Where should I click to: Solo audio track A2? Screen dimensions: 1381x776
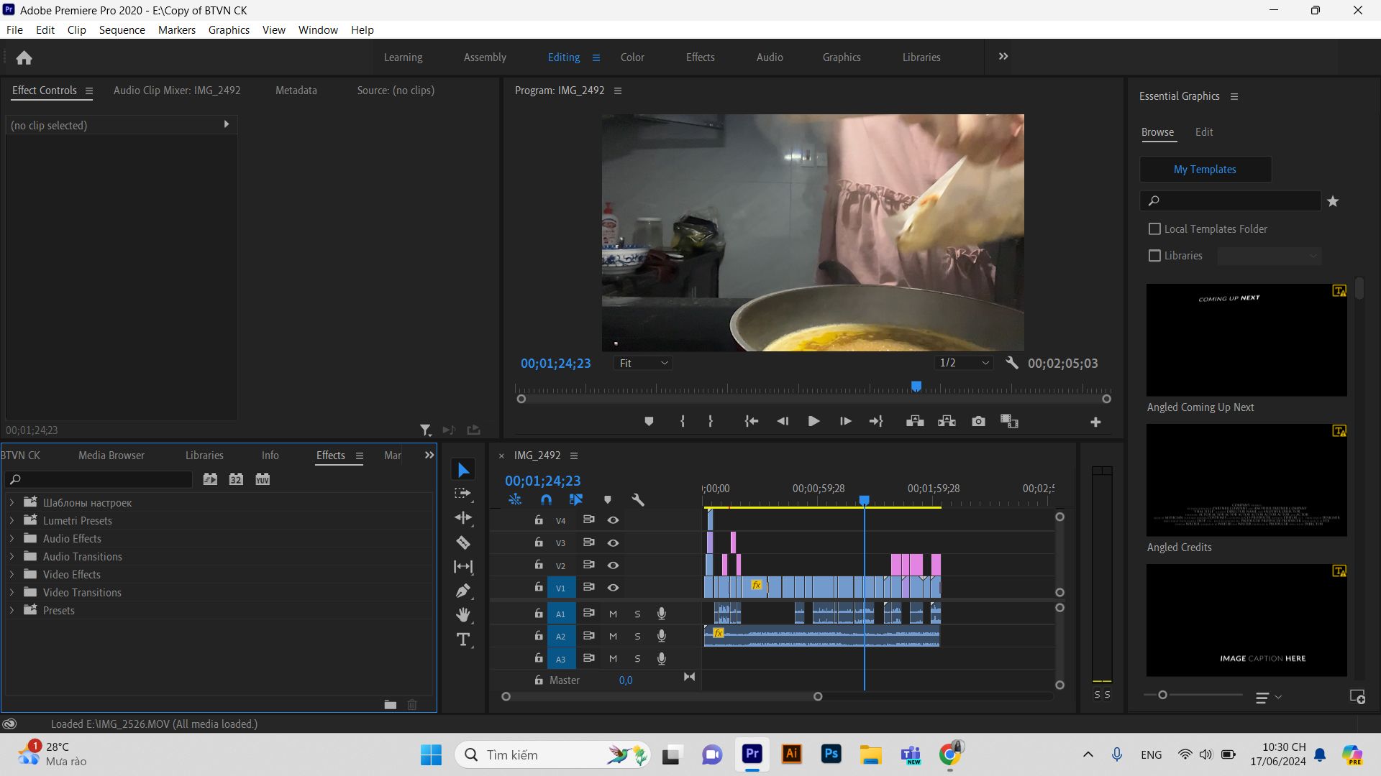pos(637,637)
